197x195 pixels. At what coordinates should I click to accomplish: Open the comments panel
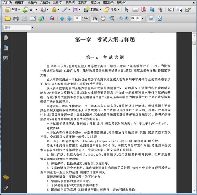[6, 177]
